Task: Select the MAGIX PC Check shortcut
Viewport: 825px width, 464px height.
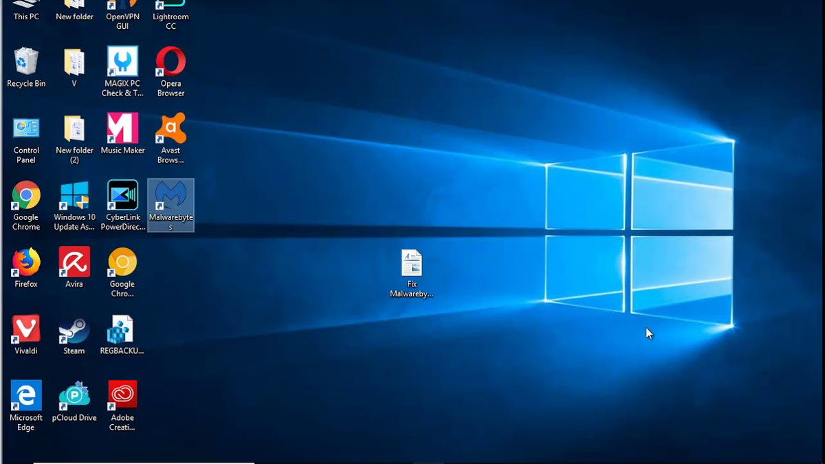Action: click(122, 63)
